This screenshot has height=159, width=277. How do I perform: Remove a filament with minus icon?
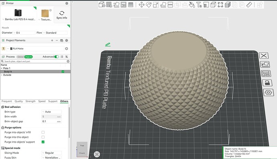[57, 40]
